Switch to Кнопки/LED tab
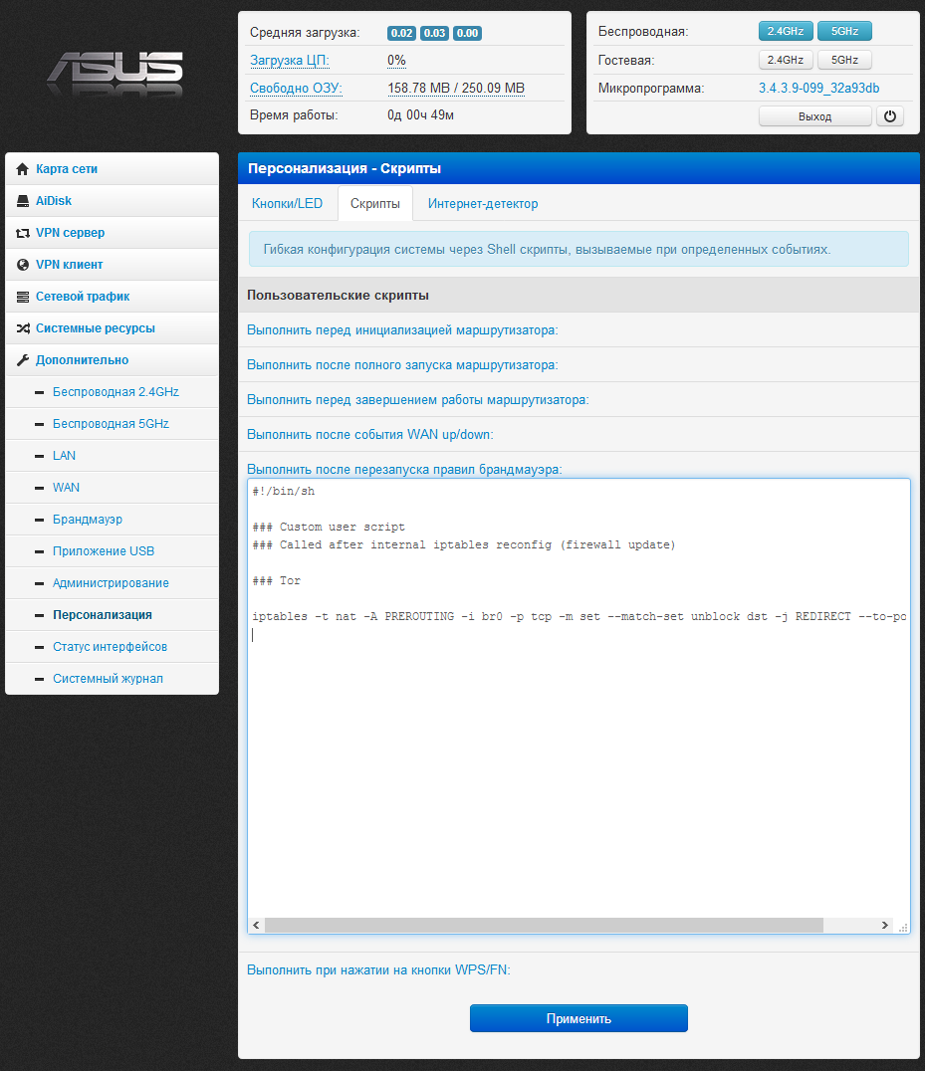 click(288, 204)
